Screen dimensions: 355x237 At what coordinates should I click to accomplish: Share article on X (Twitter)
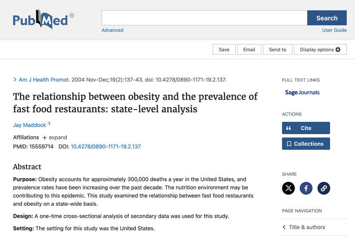[288, 188]
